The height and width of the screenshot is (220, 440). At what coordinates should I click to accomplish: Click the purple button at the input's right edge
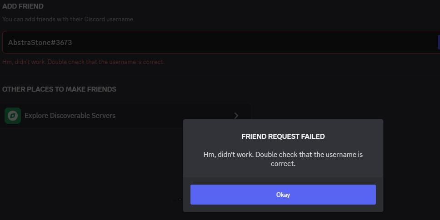pos(438,43)
